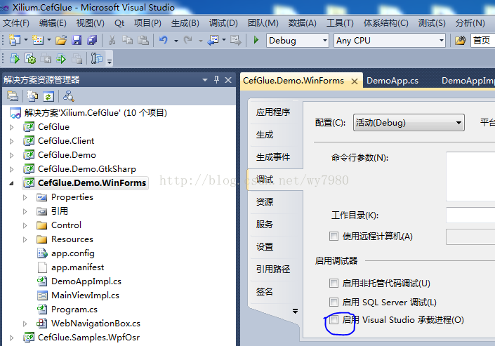Expand the CefGlue project node

point(12,127)
